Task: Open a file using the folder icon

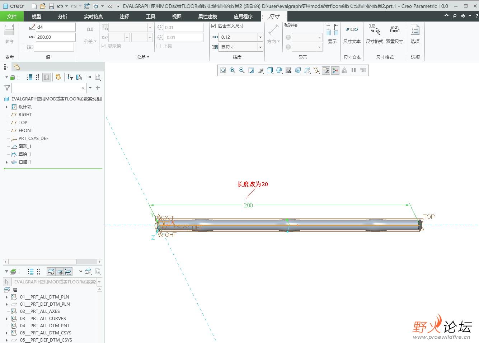Action: pos(43,6)
